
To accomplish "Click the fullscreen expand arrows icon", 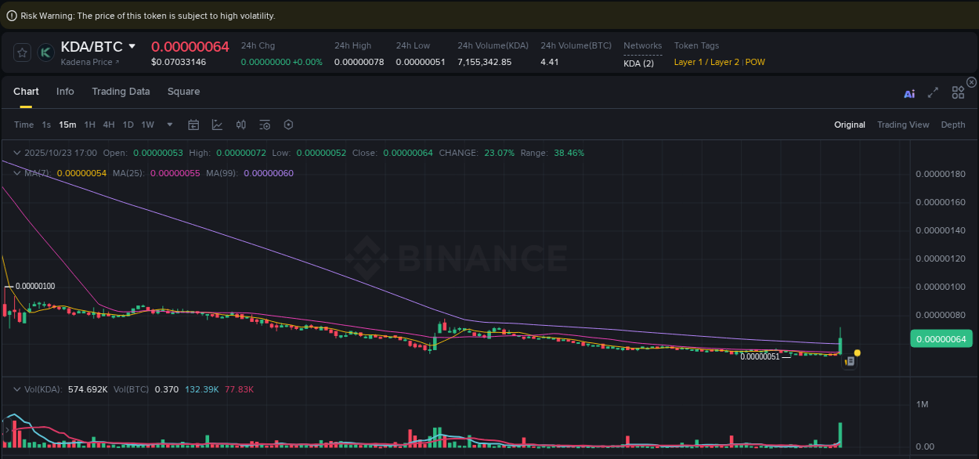I will 933,92.
